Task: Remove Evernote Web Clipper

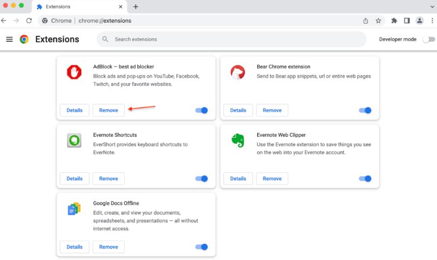Action: pos(272,179)
